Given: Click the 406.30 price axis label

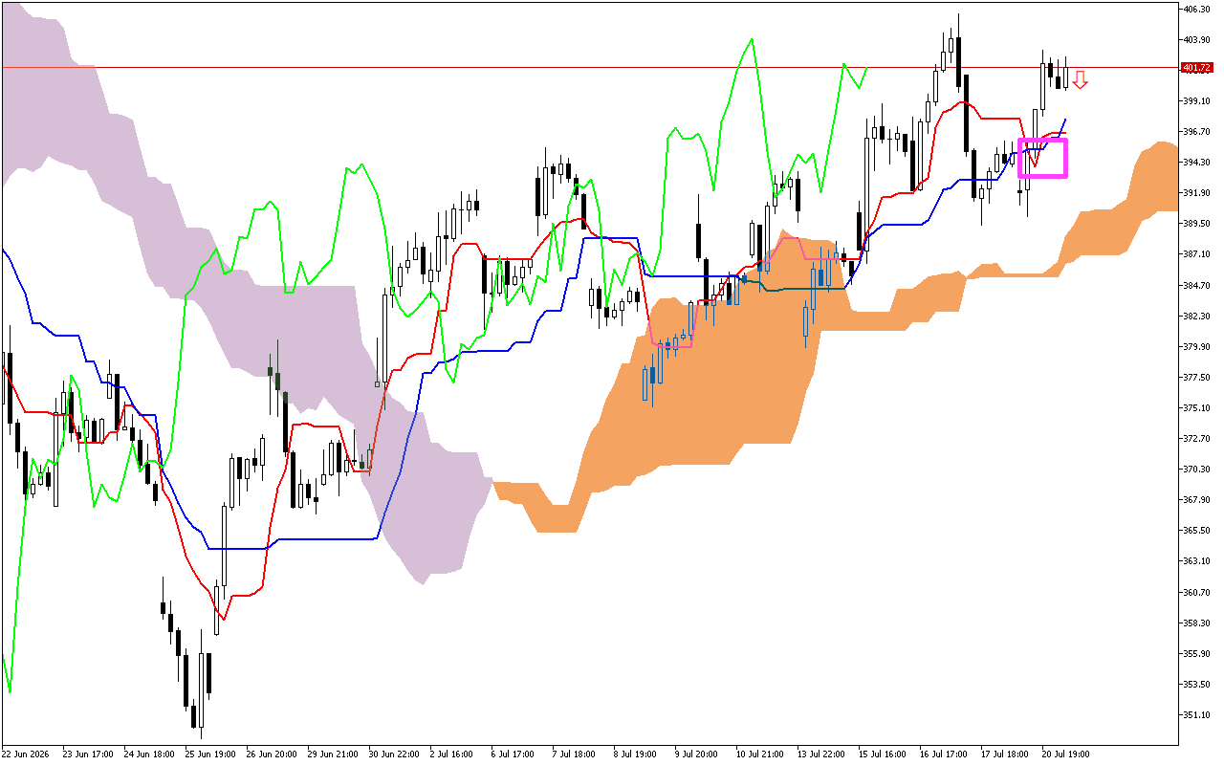Looking at the screenshot, I should [1197, 9].
